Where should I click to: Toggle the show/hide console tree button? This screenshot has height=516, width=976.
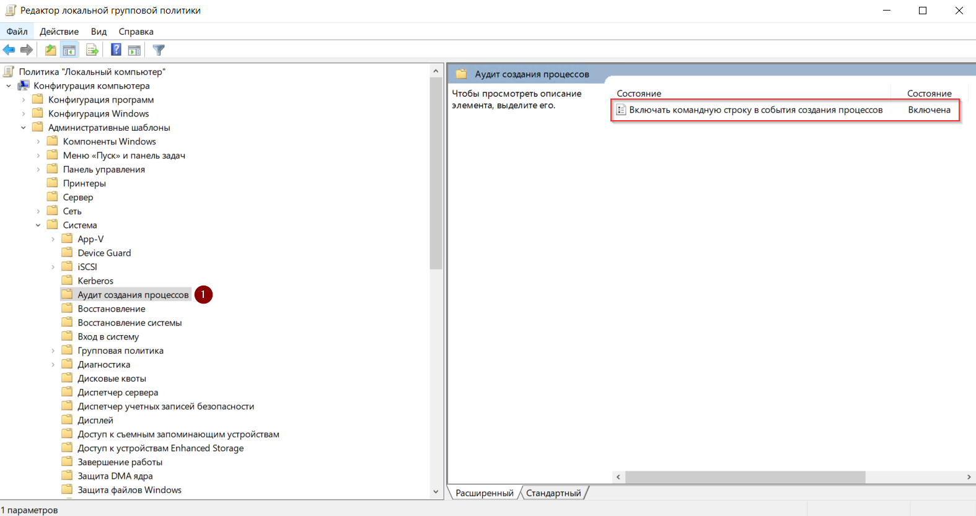coord(69,50)
